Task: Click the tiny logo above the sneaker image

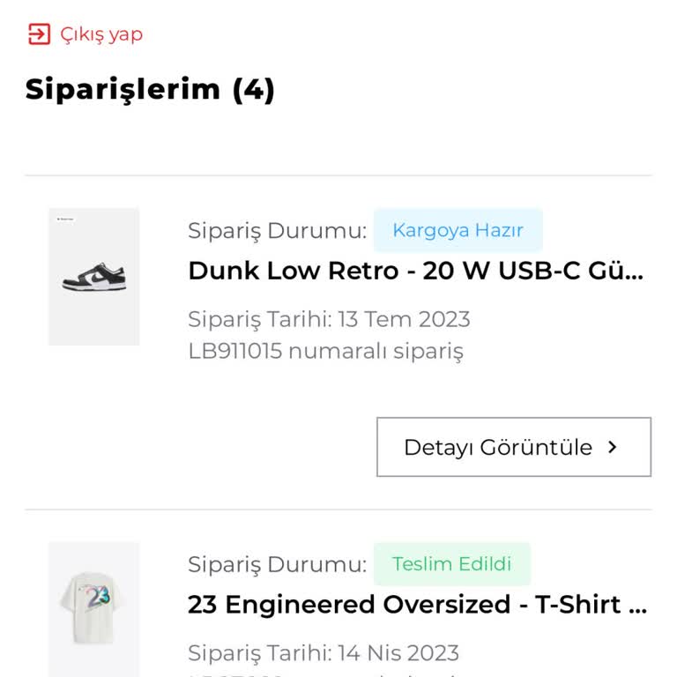Action: tap(65, 219)
